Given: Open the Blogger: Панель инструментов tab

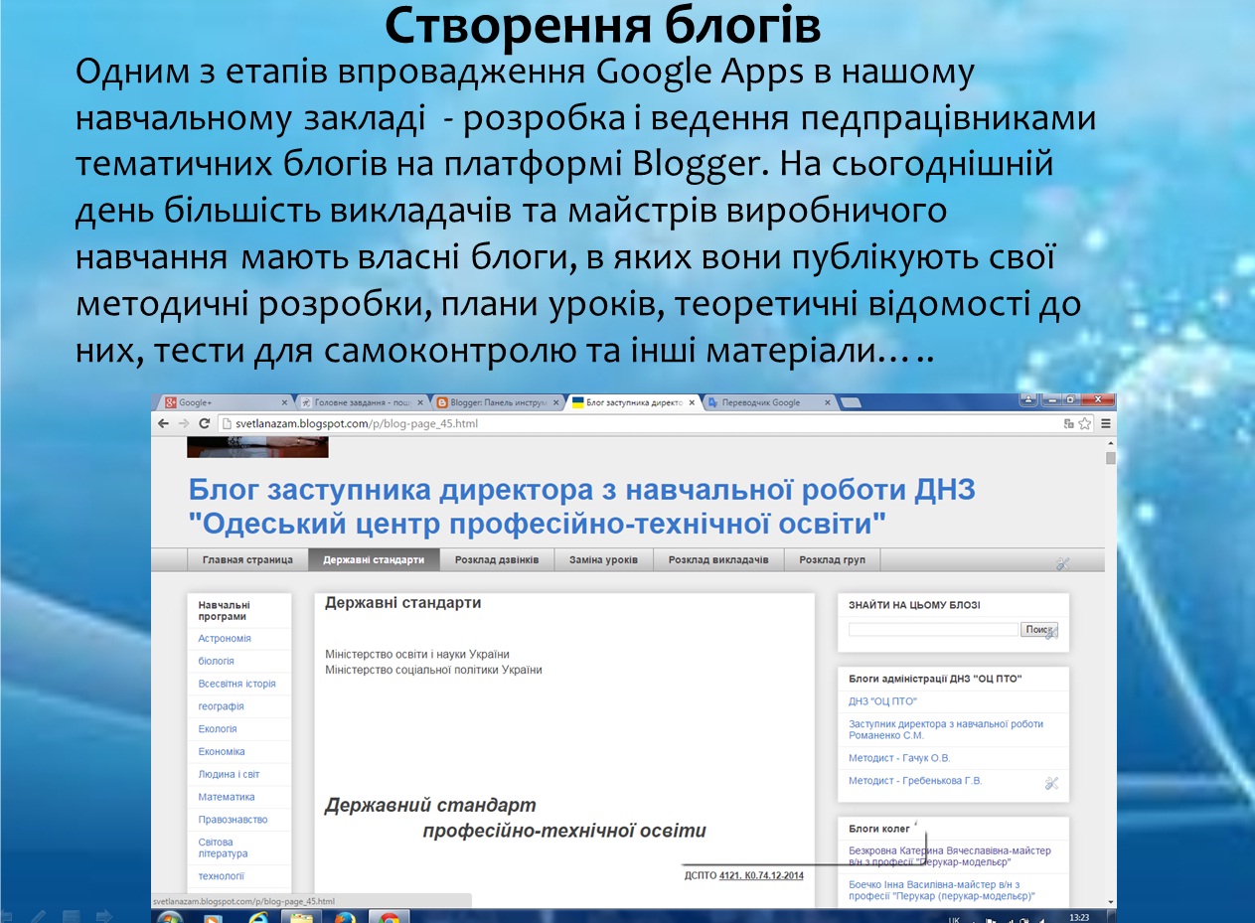Looking at the screenshot, I should coord(492,402).
